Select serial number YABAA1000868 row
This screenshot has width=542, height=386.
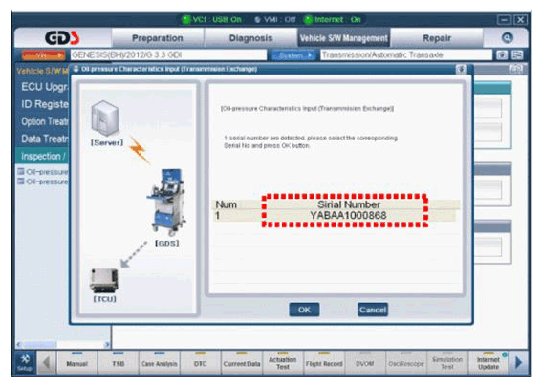[335, 216]
